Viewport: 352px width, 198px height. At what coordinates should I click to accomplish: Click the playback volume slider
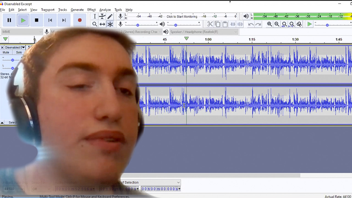tap(183, 24)
